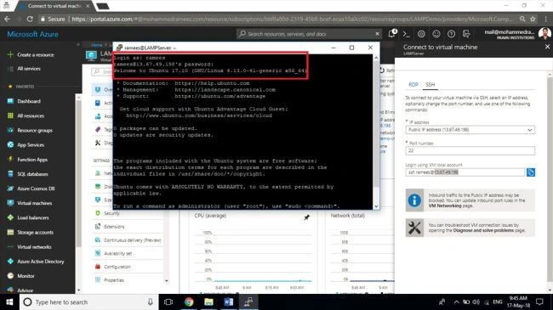This screenshot has width=553, height=310.
Task: Click the PuTTY taskbar icon
Action: tap(248, 302)
